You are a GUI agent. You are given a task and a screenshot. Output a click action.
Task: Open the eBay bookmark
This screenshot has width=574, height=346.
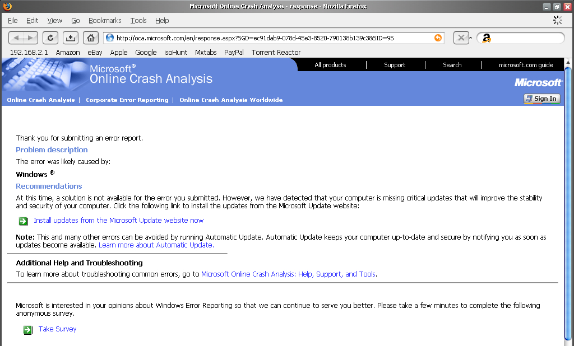(95, 52)
